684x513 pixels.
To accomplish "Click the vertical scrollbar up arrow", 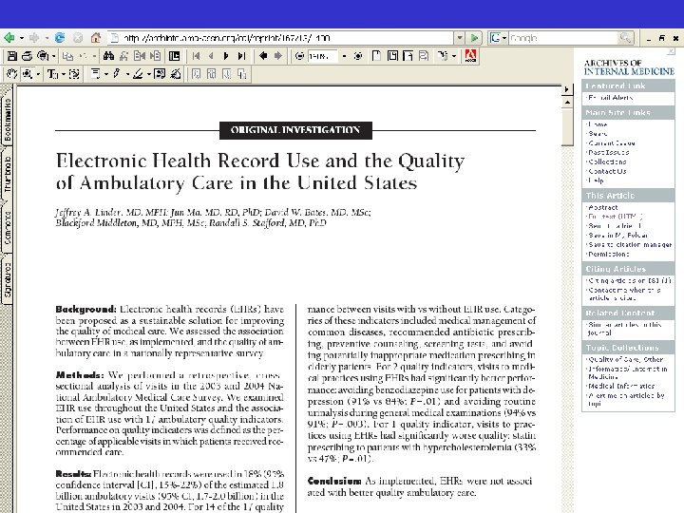I will click(x=567, y=102).
